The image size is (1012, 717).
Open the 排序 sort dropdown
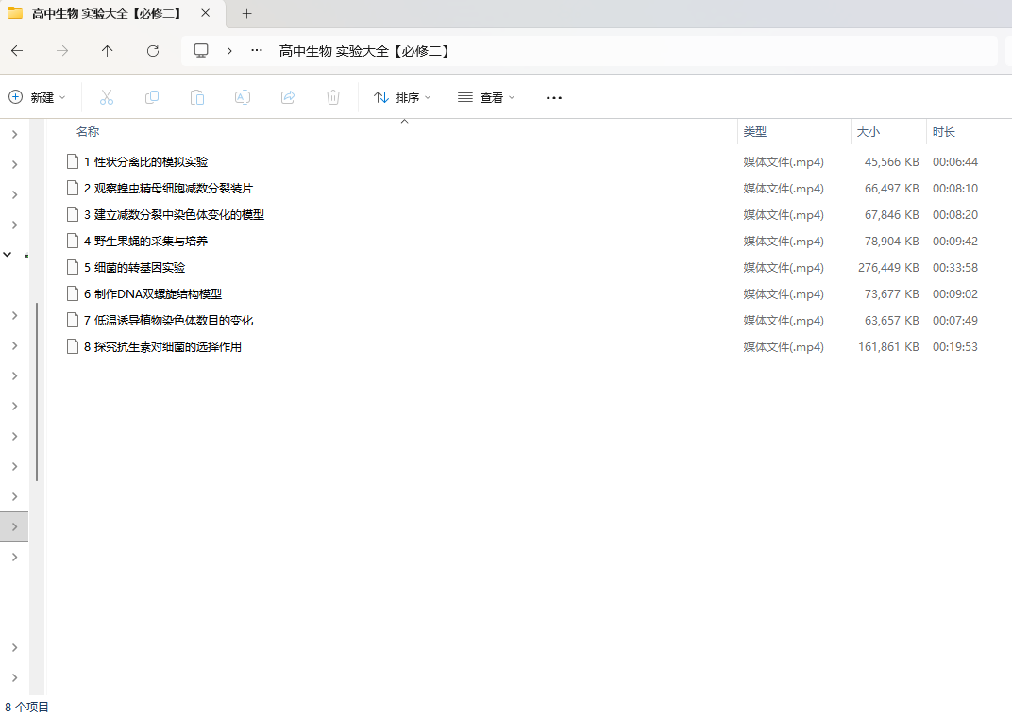[403, 97]
